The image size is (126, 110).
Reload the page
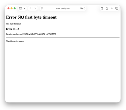pos(85,8)
